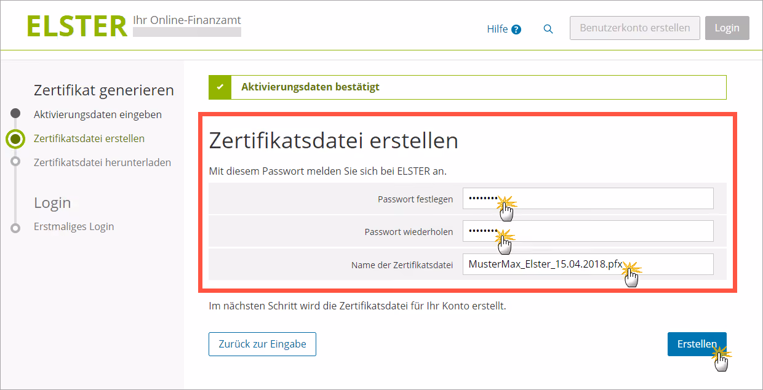This screenshot has height=390, width=763.
Task: Click the Name der Zertifikatsdatei label
Action: pyautogui.click(x=402, y=265)
